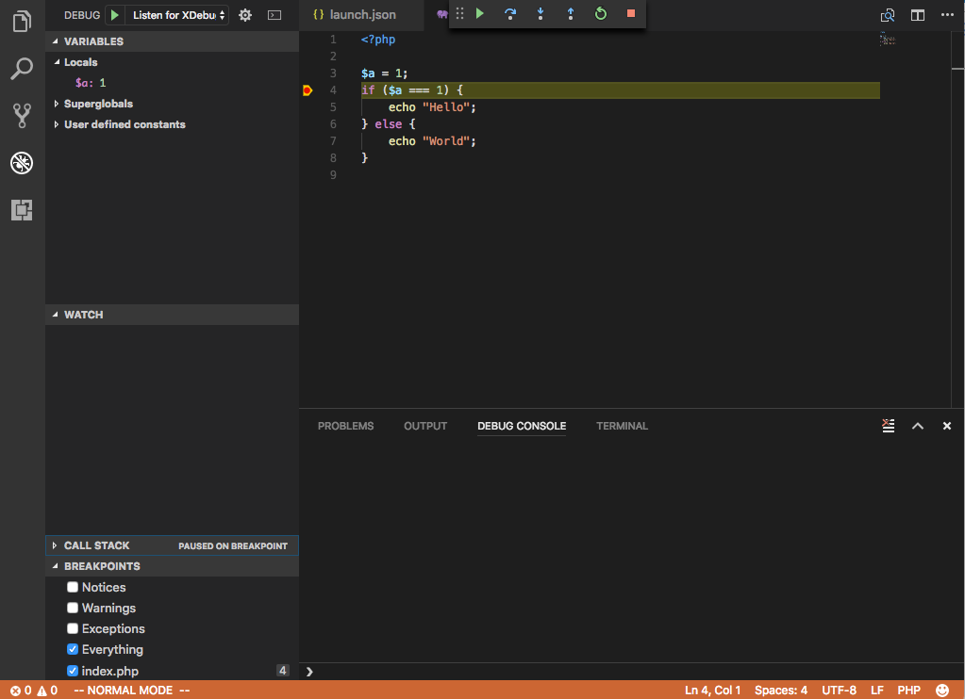Open the Extensions view in the activity bar
The width and height of the screenshot is (965, 699).
tap(21, 210)
